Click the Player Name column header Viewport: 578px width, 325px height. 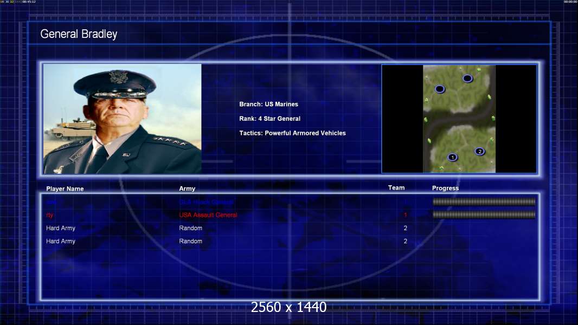click(65, 189)
